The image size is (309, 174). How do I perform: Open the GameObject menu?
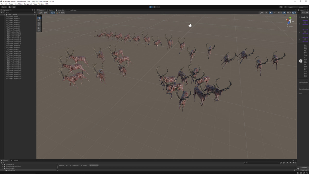pos(18,4)
